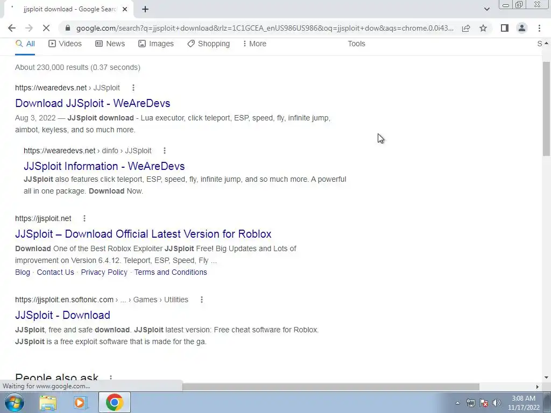Open options for the jjsploit.net result
The width and height of the screenshot is (551, 413).
tap(84, 218)
